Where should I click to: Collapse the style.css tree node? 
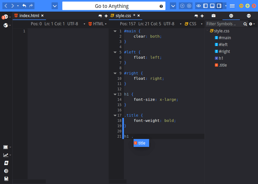click(207, 31)
